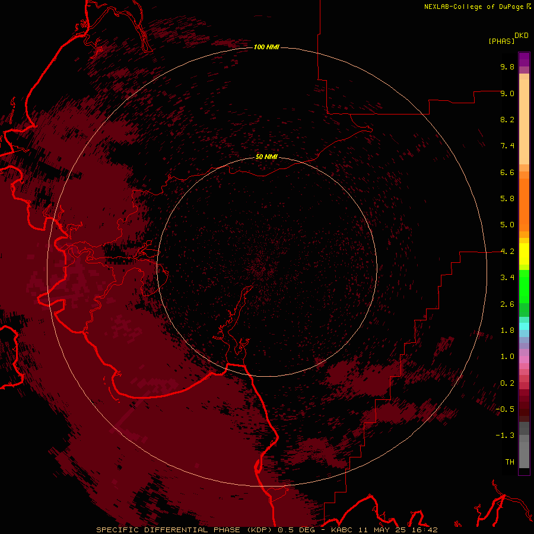Viewport: 534px width, 534px height.
Task: Click the 6.6 value on the color scale
Action: 507,172
